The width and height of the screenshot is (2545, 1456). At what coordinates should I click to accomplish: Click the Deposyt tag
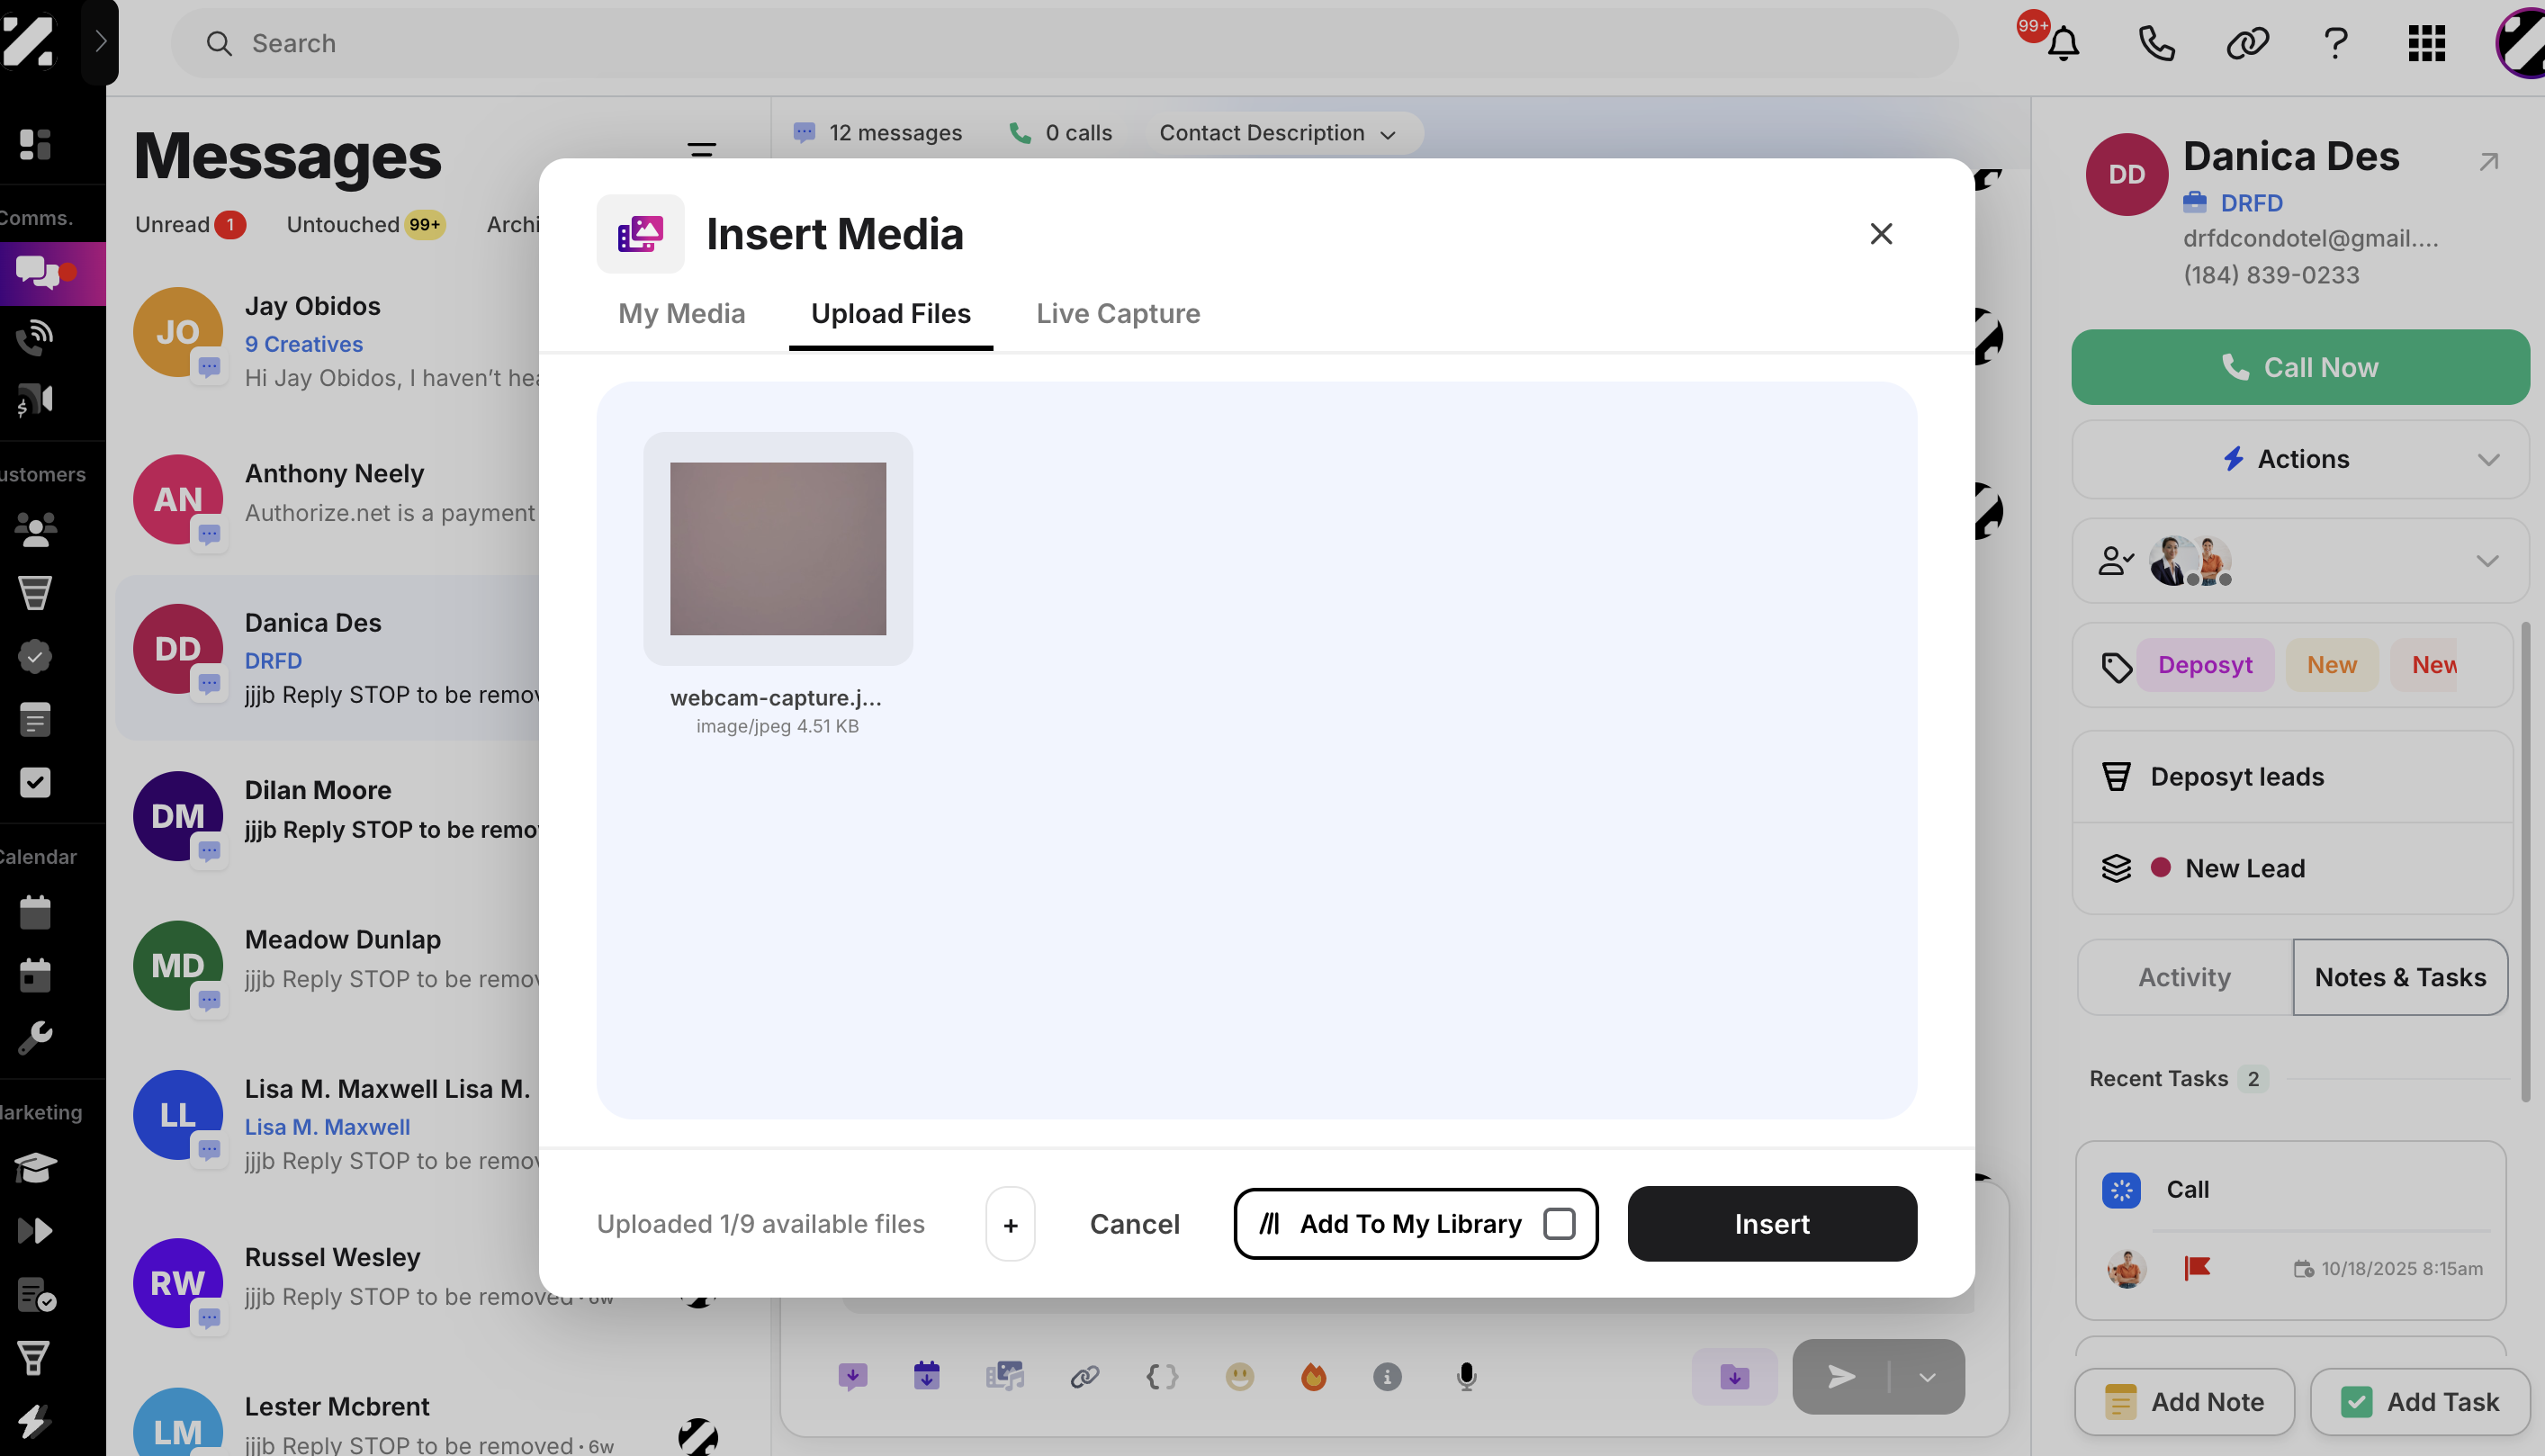point(2204,664)
